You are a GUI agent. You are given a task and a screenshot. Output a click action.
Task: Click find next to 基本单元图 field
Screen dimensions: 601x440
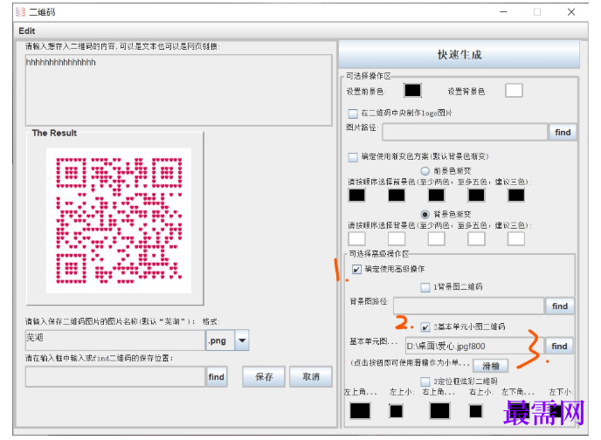(x=559, y=346)
